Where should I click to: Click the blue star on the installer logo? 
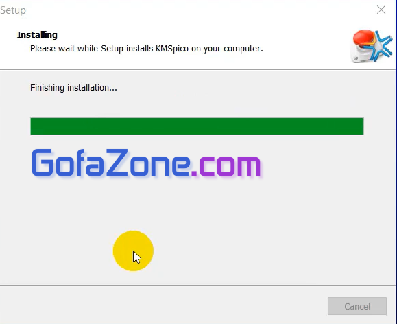coord(382,45)
